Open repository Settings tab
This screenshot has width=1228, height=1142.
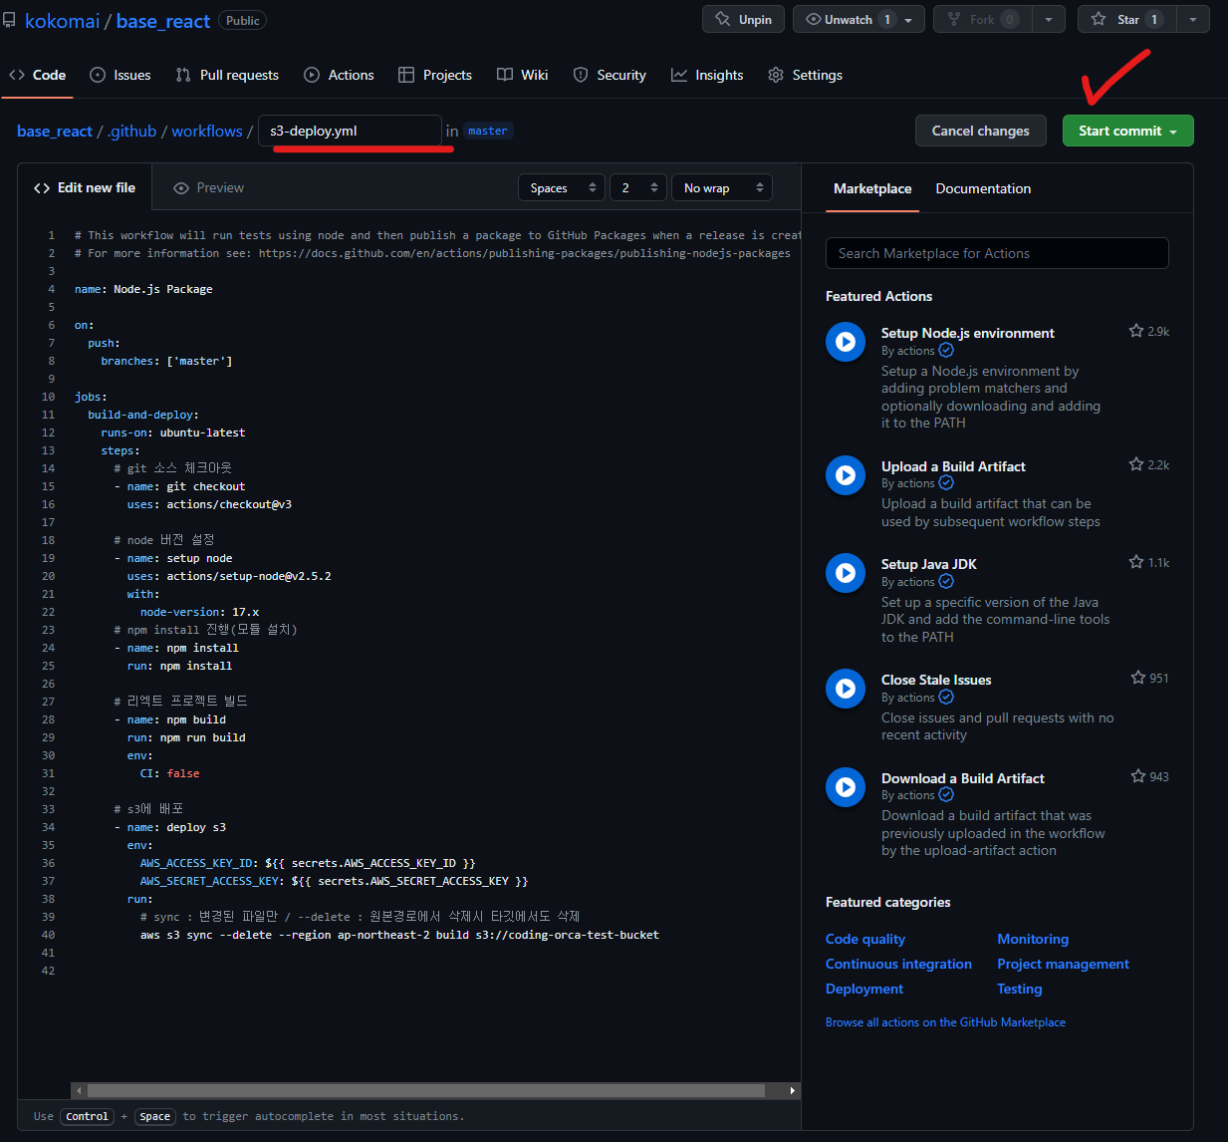pos(806,75)
